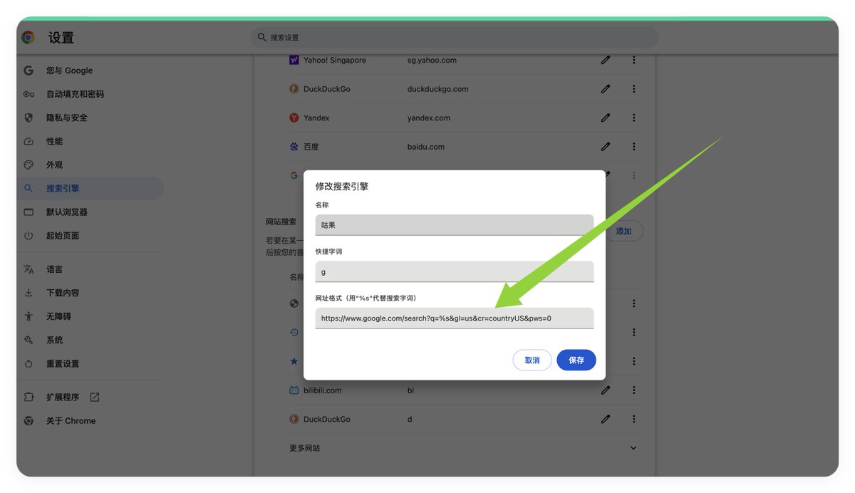Expand the 更多网站 section
The image size is (855, 493).
pos(633,448)
